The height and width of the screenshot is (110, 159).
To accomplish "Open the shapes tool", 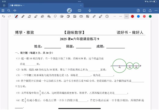I will (49, 16).
